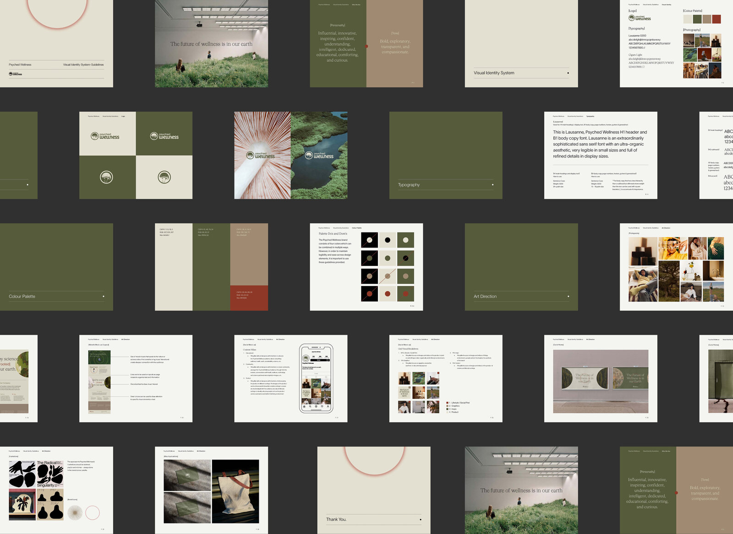Click the 'Palette Dos and Don'ts' heading
The width and height of the screenshot is (733, 534).
point(333,233)
